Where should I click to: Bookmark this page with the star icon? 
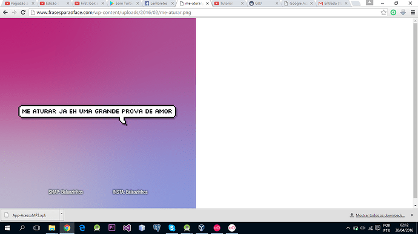click(383, 13)
